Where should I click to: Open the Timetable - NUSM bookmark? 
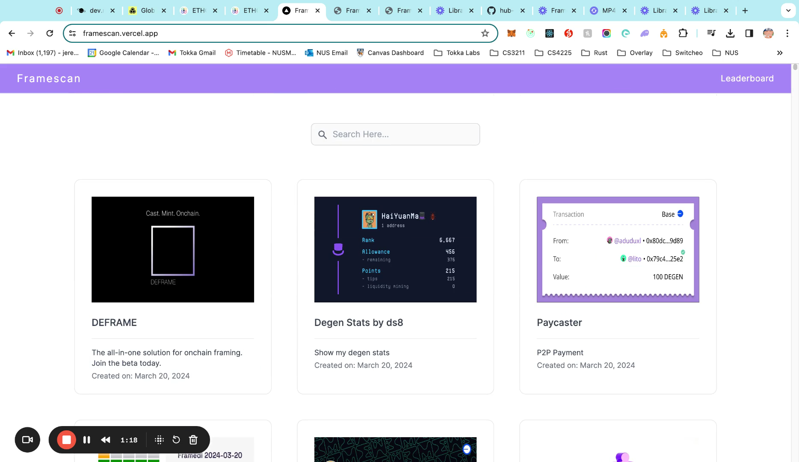point(260,53)
